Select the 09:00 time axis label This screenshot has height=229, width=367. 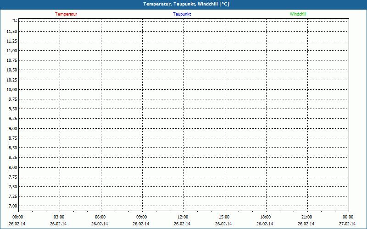(x=142, y=217)
